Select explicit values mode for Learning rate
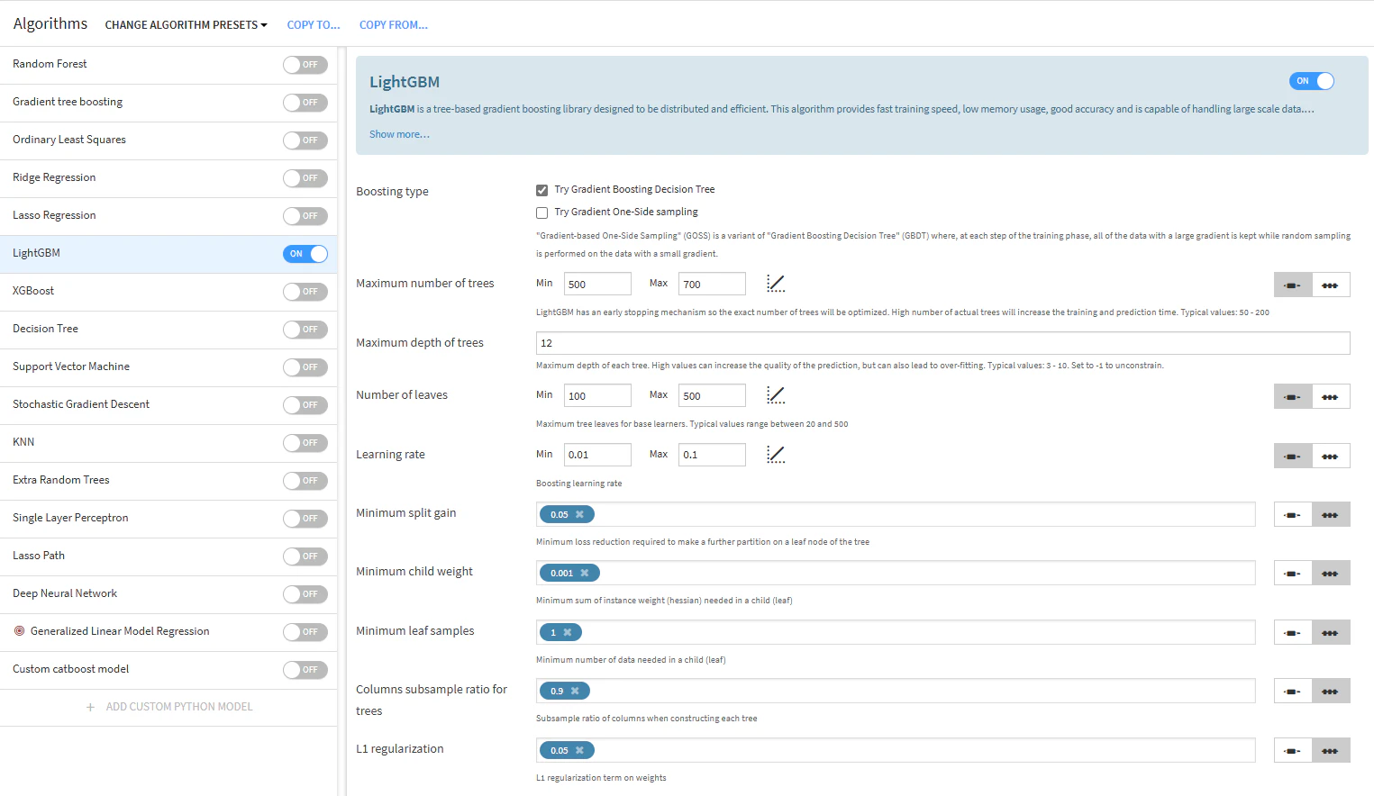Viewport: 1374px width, 796px height. click(1331, 456)
